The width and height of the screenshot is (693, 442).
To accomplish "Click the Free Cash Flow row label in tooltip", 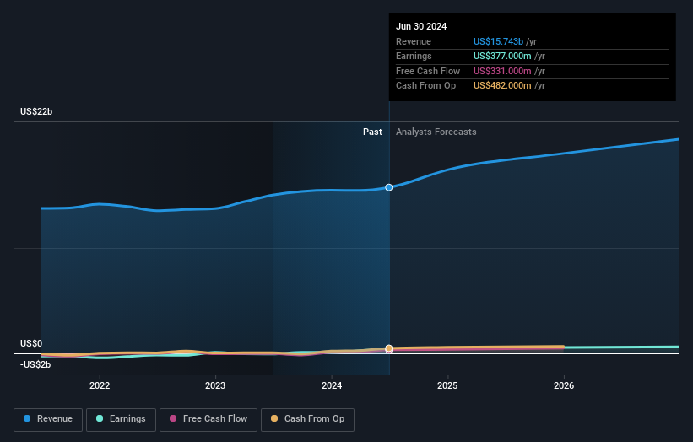I will 428,71.
